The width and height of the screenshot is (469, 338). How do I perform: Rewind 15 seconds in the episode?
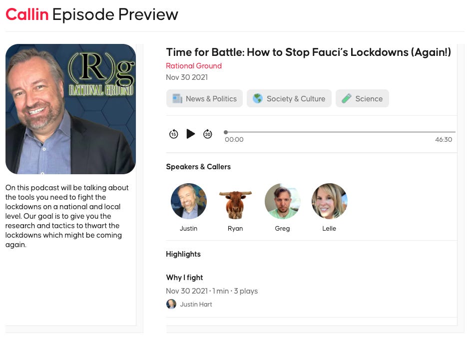tap(173, 134)
